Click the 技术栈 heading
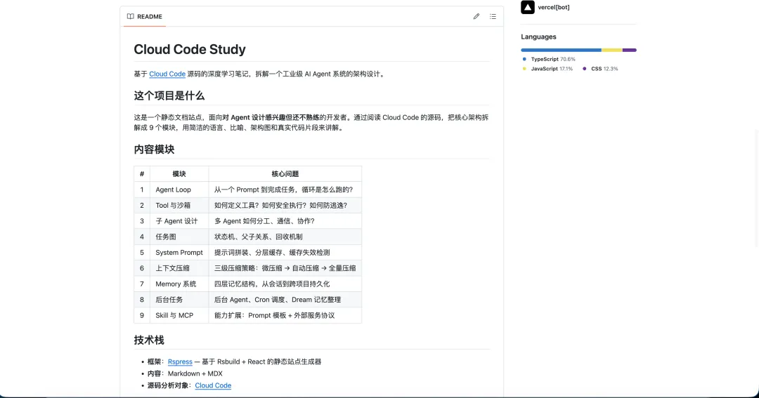The height and width of the screenshot is (398, 759). [x=149, y=340]
